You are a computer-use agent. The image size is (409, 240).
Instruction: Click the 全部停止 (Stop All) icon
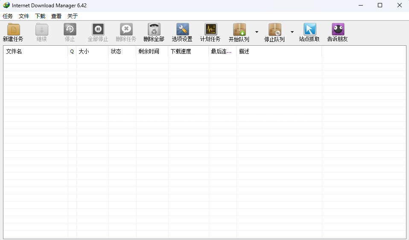coord(98,29)
